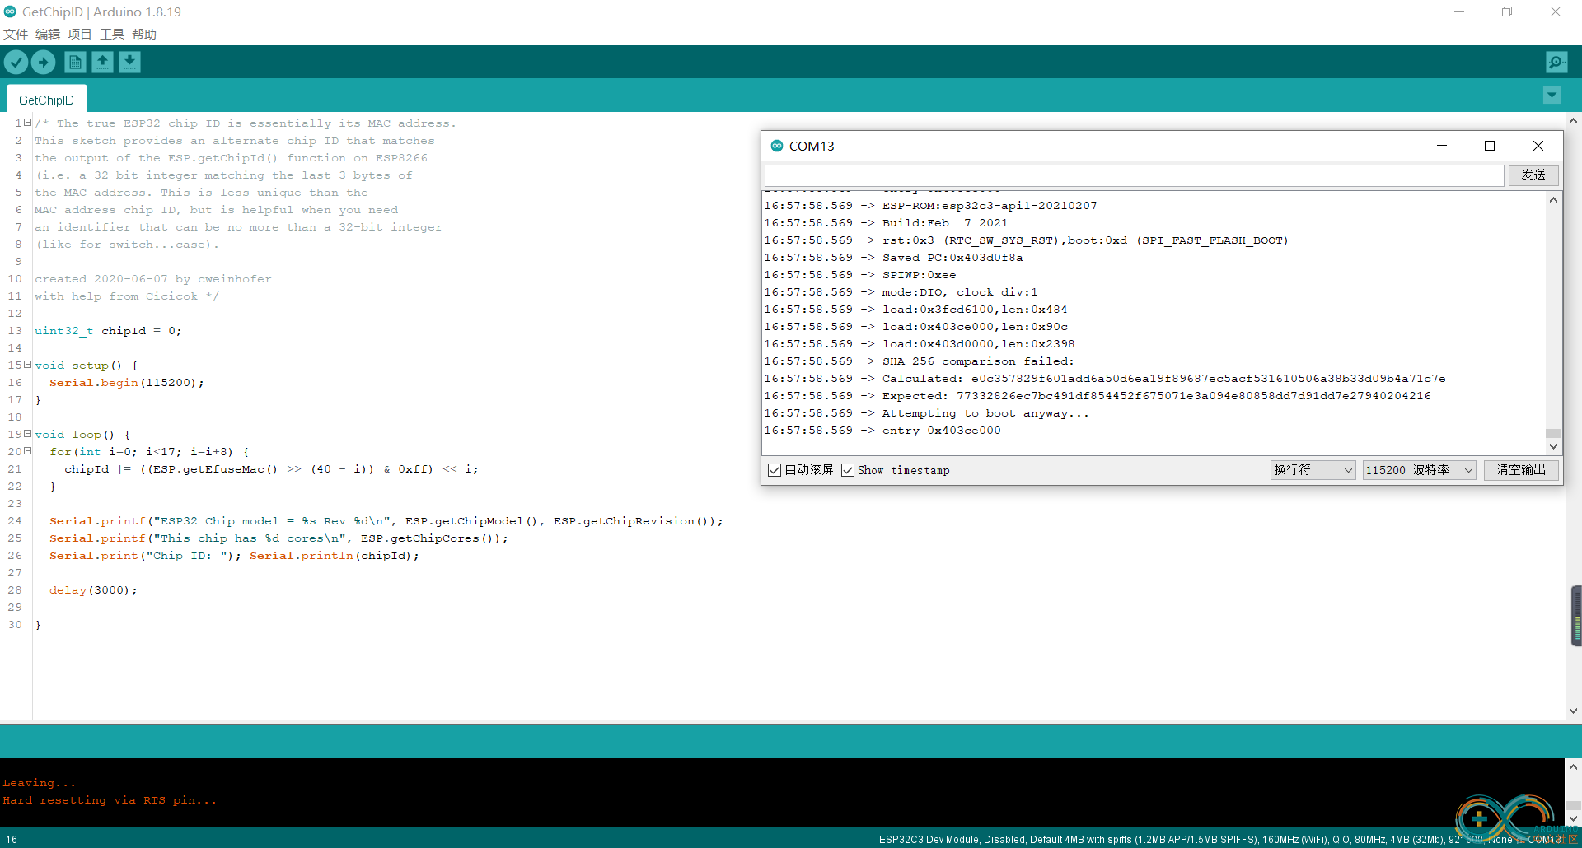Save the sketch with the Save icon
Image resolution: width=1582 pixels, height=848 pixels.
[x=129, y=62]
